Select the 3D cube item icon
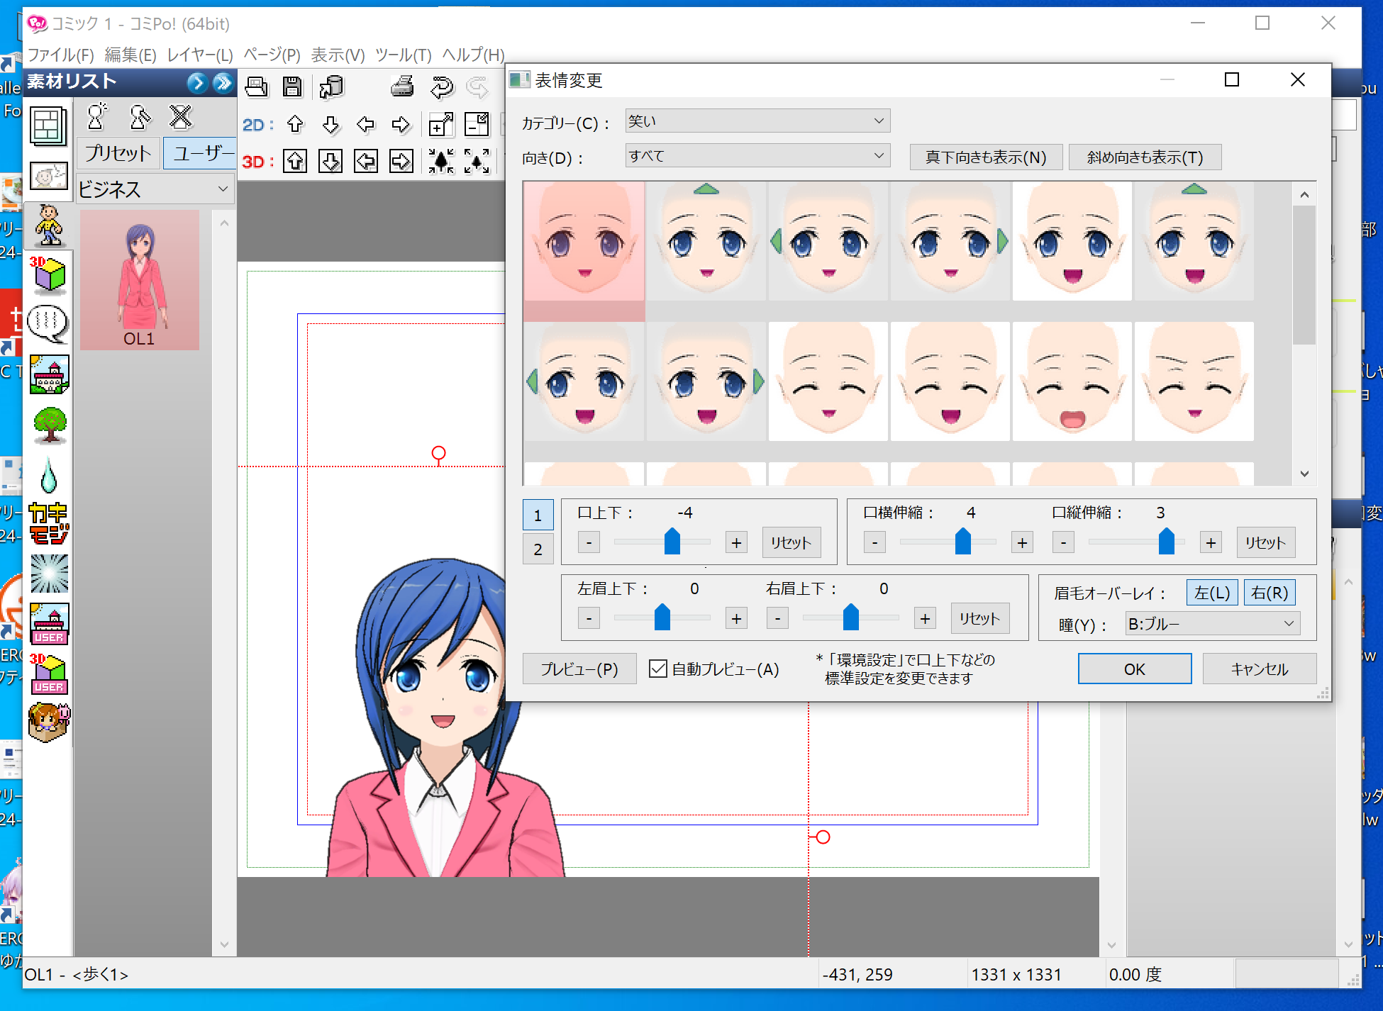Viewport: 1383px width, 1011px height. tap(48, 275)
